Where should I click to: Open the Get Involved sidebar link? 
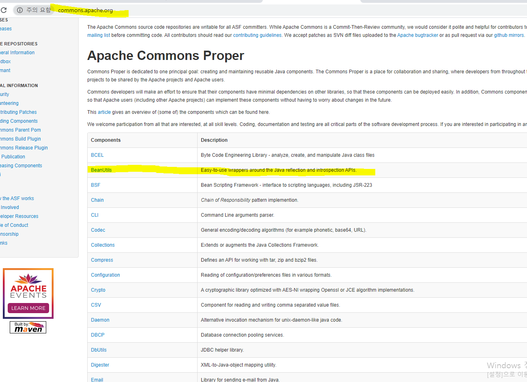9,207
